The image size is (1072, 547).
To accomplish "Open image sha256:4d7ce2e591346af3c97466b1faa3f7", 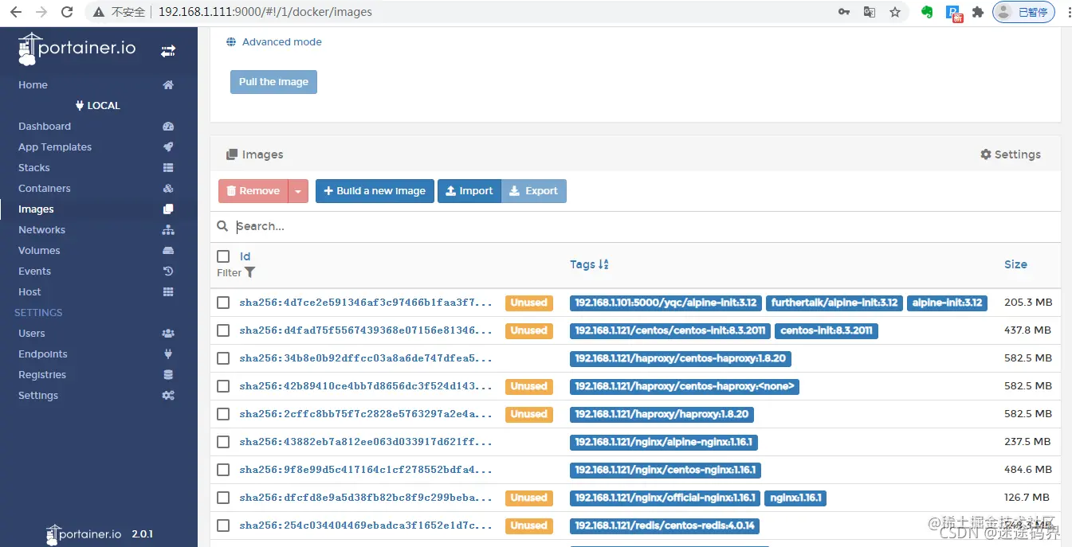I will [366, 303].
